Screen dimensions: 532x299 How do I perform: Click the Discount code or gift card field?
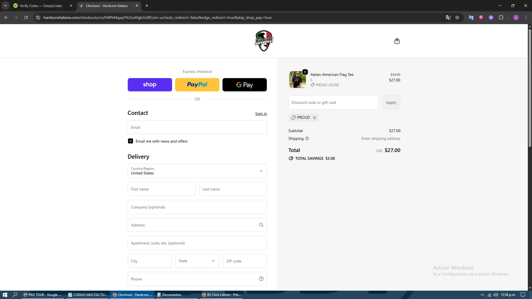pos(333,102)
